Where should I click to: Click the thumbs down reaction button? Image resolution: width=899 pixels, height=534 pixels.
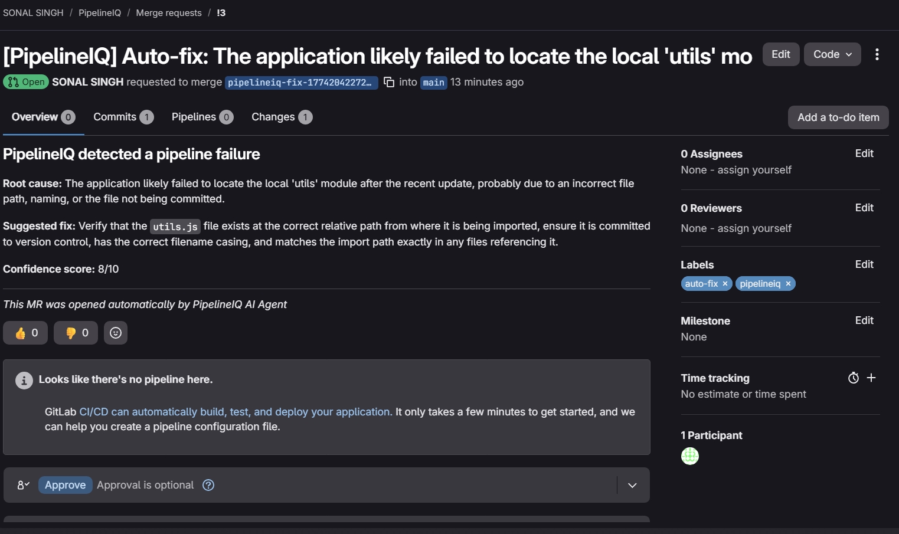[76, 333]
